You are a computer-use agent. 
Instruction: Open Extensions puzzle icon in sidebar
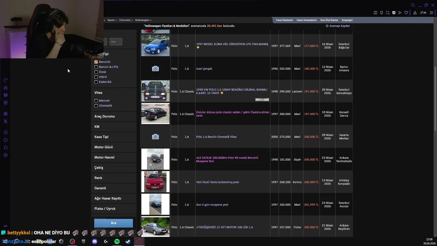tap(5, 148)
